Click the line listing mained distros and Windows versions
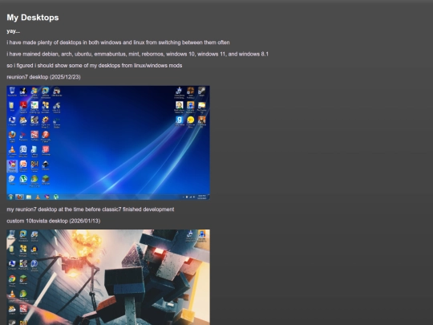The height and width of the screenshot is (325, 433). pyautogui.click(x=138, y=55)
